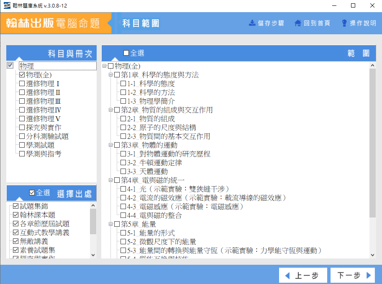Click the 操作說明 lightbulb help icon
The width and height of the screenshot is (382, 284).
coord(344,23)
